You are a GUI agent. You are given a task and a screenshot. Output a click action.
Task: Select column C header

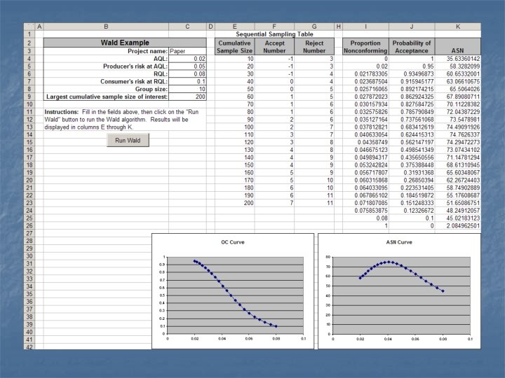187,27
